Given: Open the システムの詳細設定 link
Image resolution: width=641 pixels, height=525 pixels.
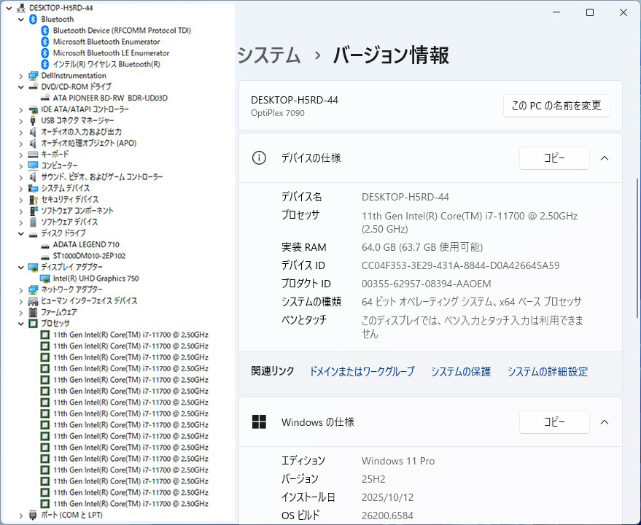Looking at the screenshot, I should point(547,372).
